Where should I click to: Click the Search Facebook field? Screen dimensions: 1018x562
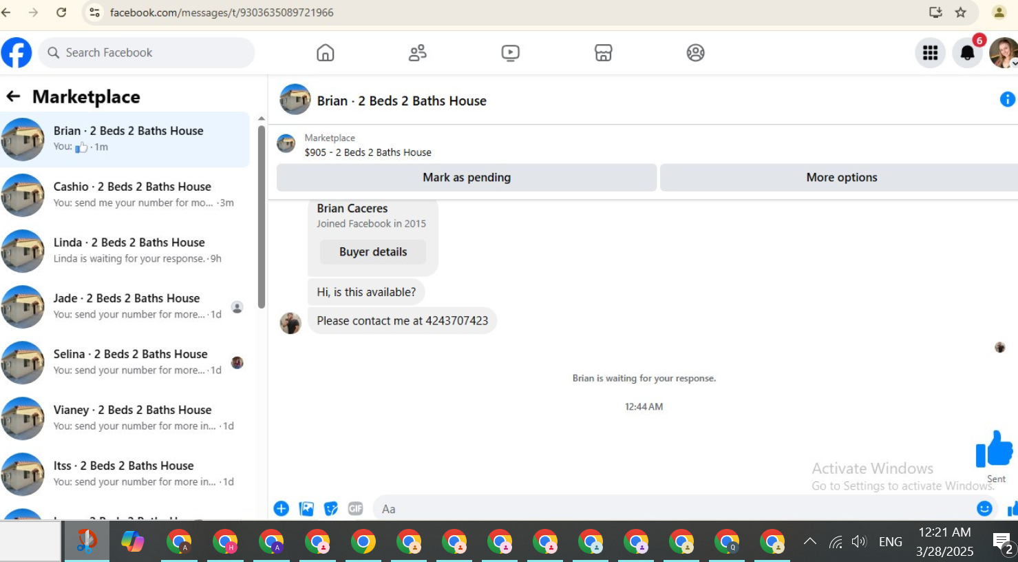(x=147, y=52)
